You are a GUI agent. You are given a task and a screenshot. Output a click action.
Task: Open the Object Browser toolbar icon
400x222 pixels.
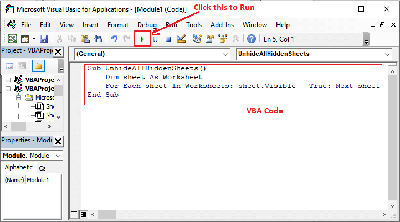pyautogui.click(x=223, y=39)
